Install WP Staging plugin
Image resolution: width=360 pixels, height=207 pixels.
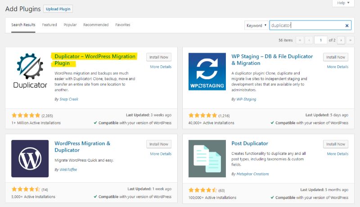[336, 57]
